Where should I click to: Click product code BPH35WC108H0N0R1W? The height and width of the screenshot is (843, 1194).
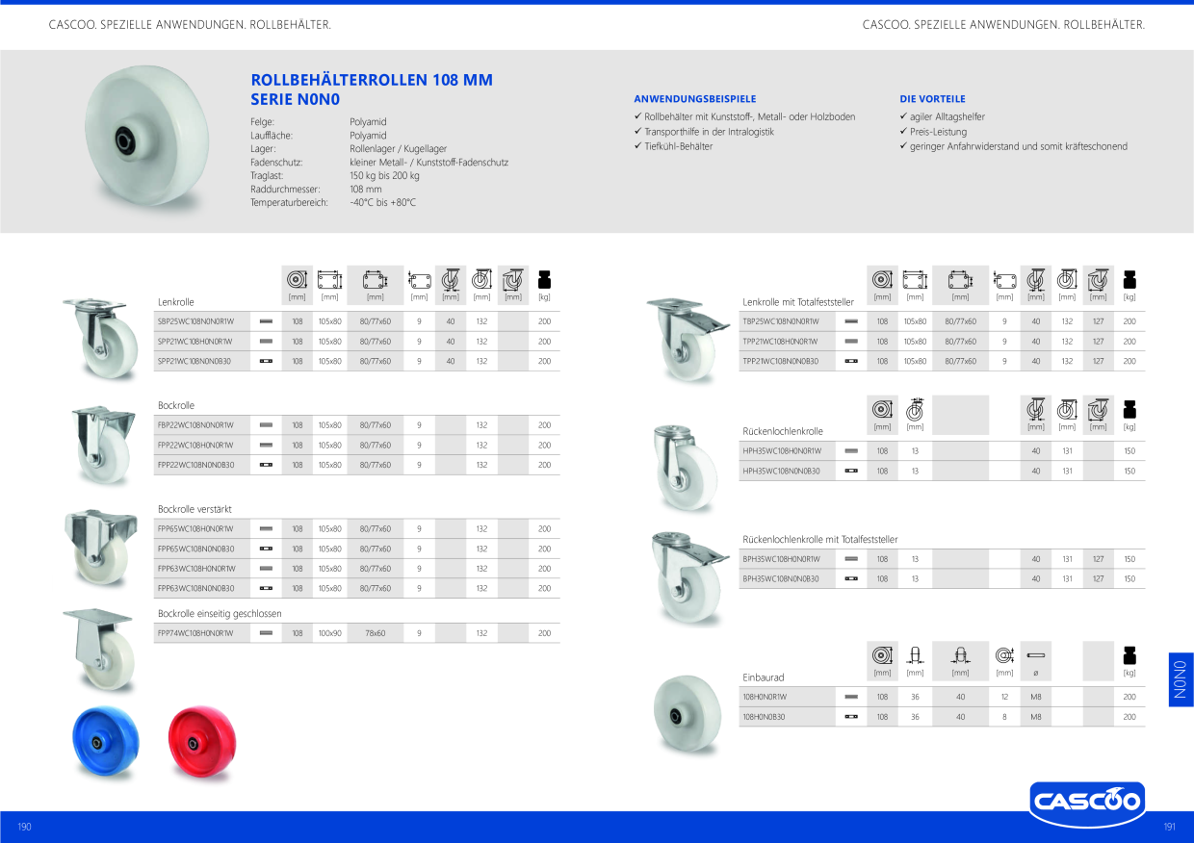(x=782, y=559)
